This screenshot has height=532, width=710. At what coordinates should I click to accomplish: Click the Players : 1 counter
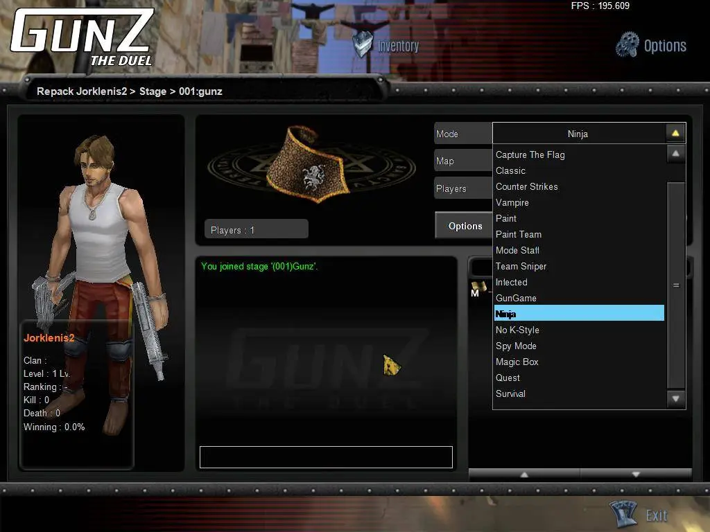coord(257,230)
